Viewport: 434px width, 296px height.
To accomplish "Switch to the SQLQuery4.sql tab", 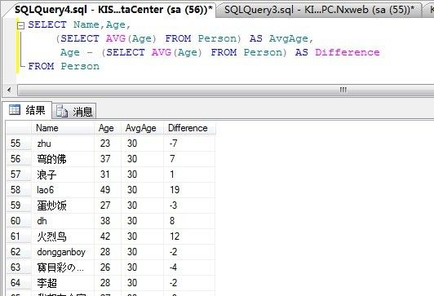I will 113,10.
